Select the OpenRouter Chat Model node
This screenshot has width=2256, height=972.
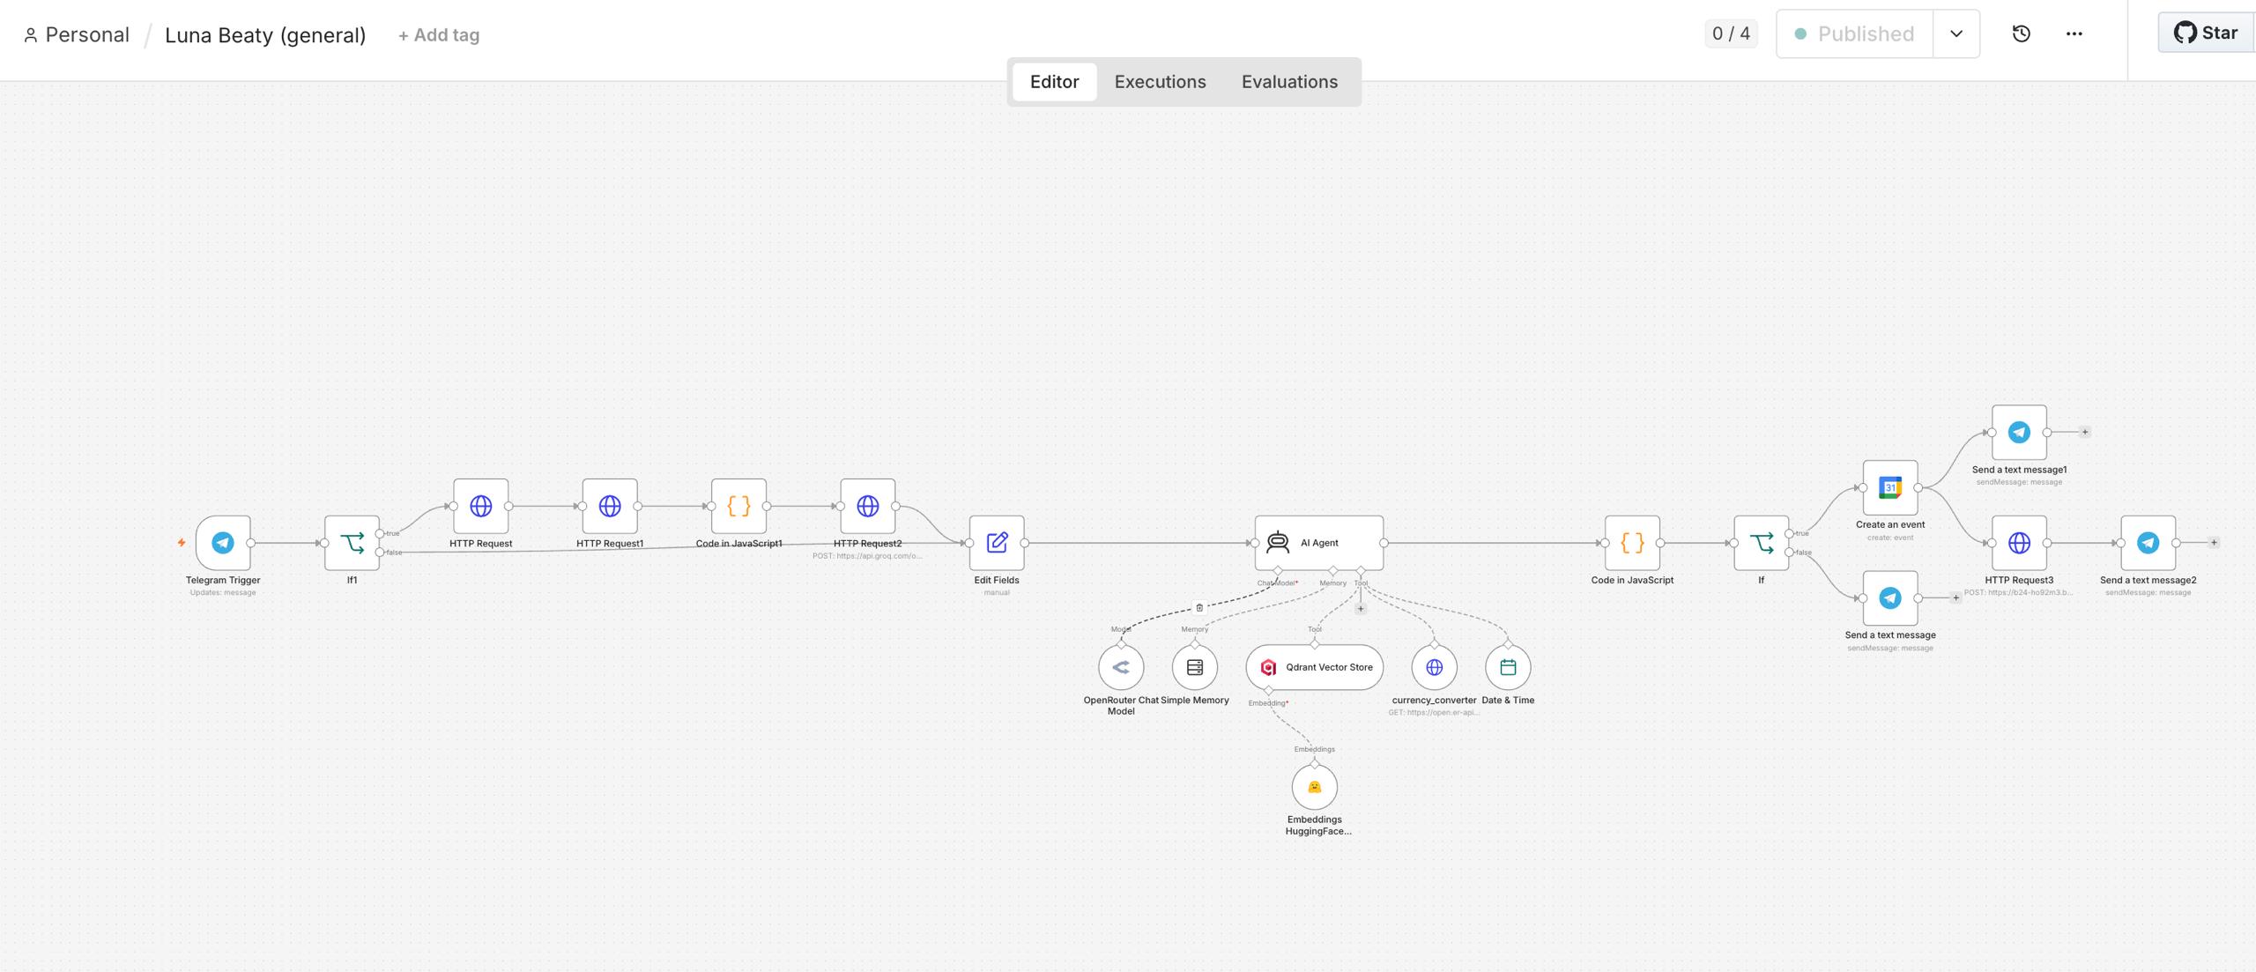coord(1121,667)
